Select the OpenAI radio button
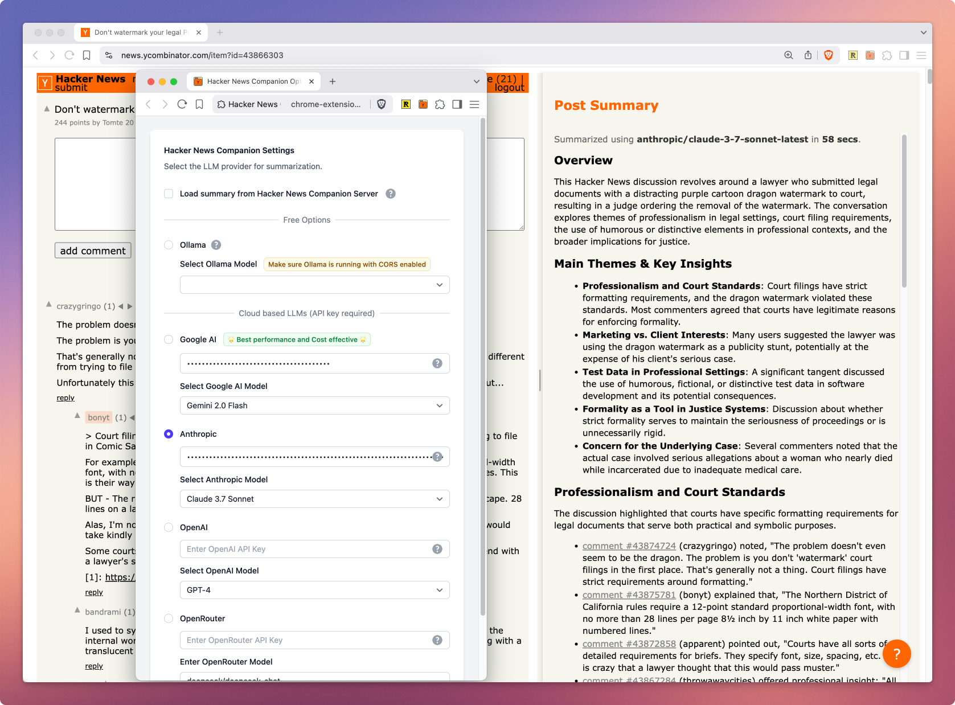The width and height of the screenshot is (955, 705). (x=169, y=527)
